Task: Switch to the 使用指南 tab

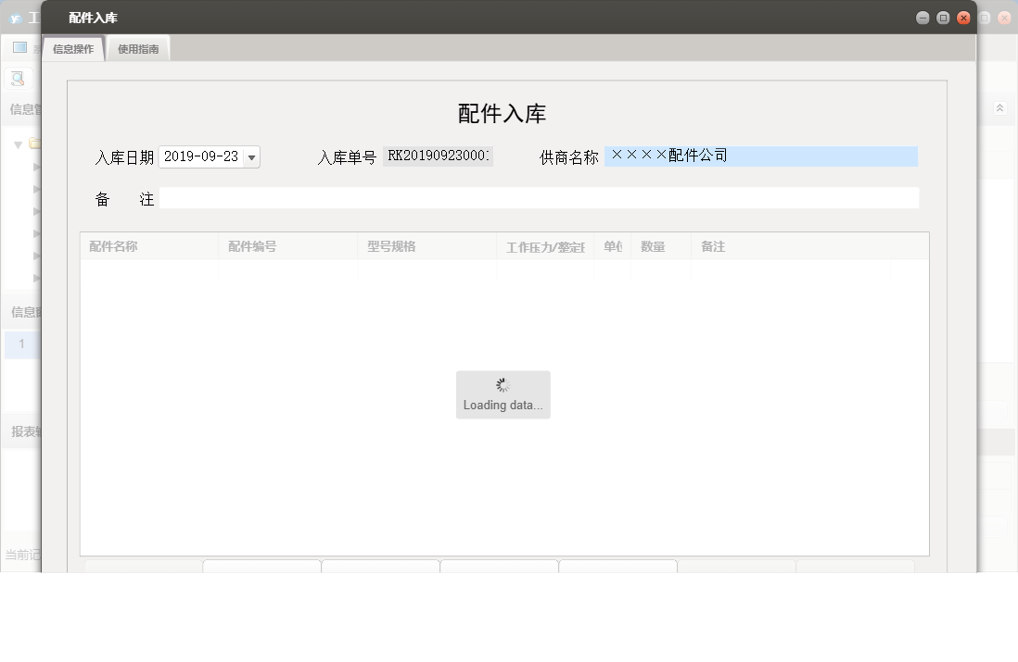Action: pyautogui.click(x=137, y=47)
